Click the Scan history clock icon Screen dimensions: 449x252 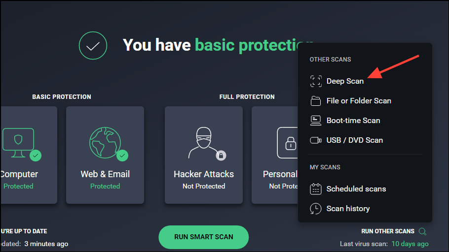pyautogui.click(x=316, y=209)
